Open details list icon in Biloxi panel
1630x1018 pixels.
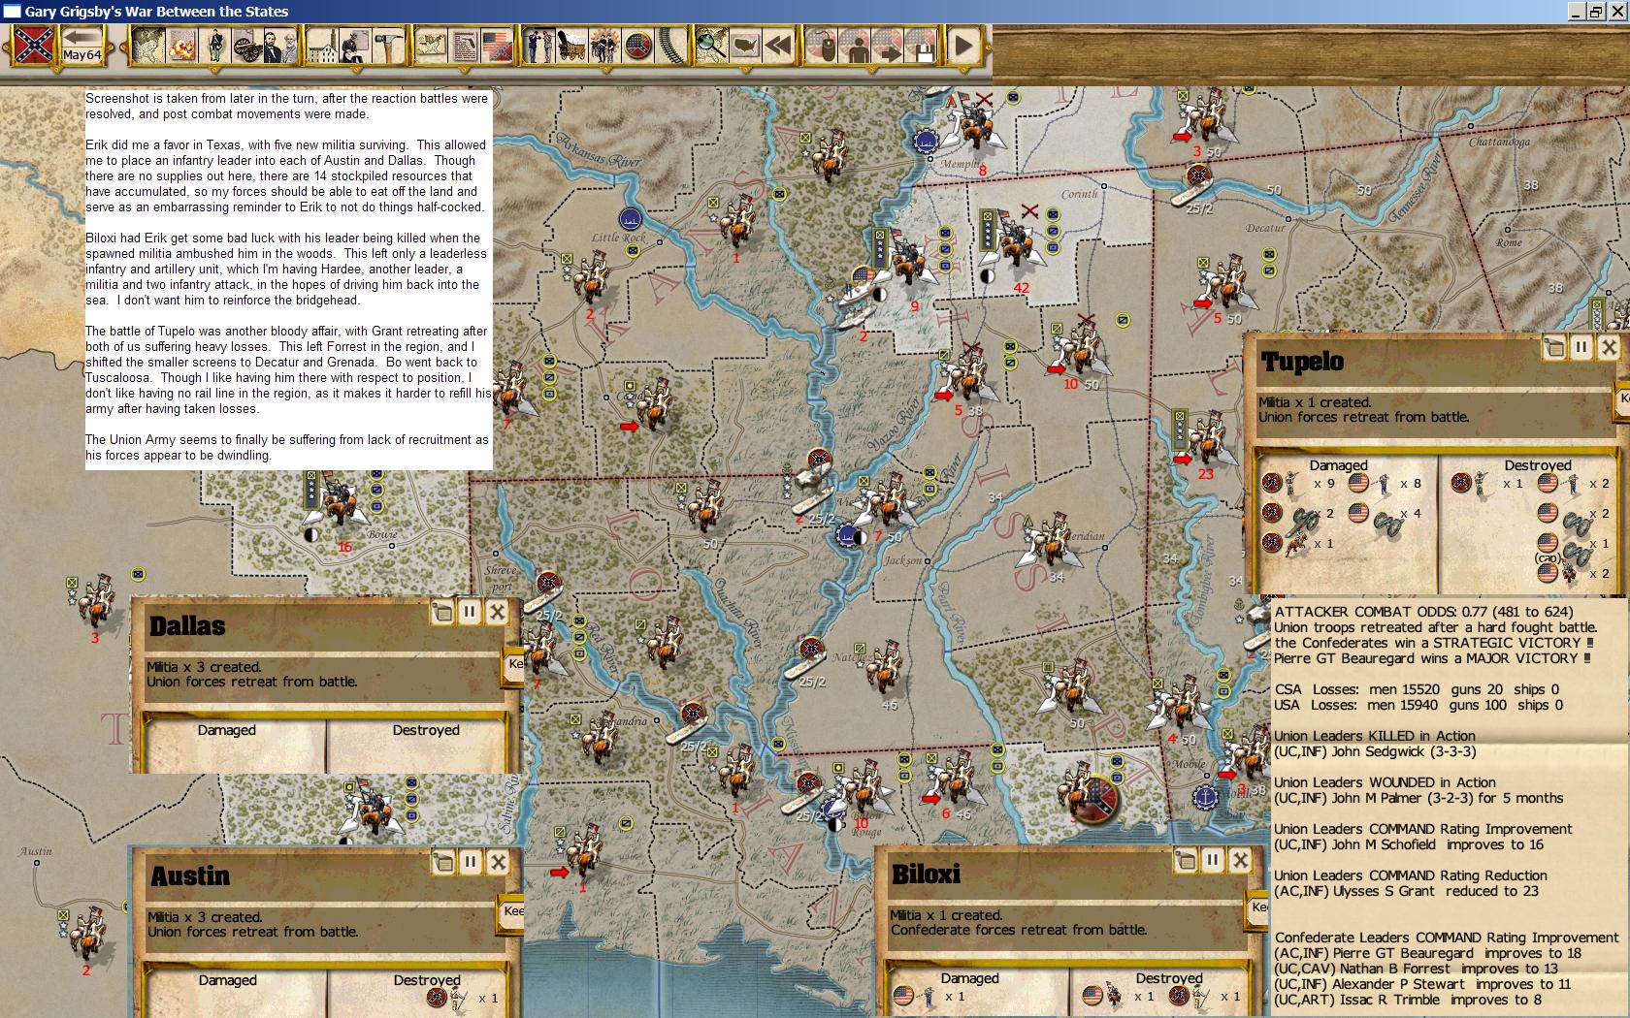tap(1185, 860)
